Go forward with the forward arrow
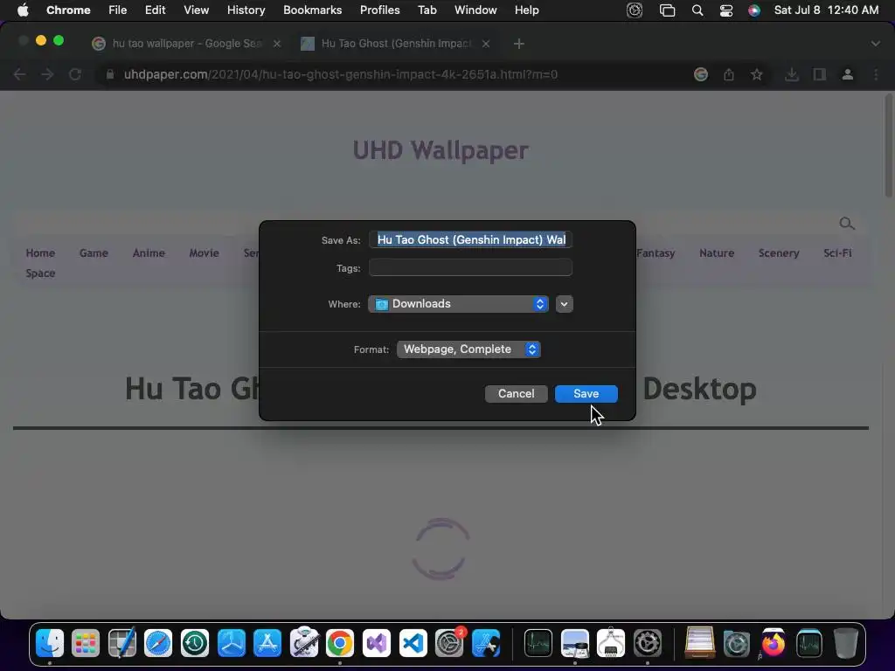The image size is (895, 671). click(47, 74)
